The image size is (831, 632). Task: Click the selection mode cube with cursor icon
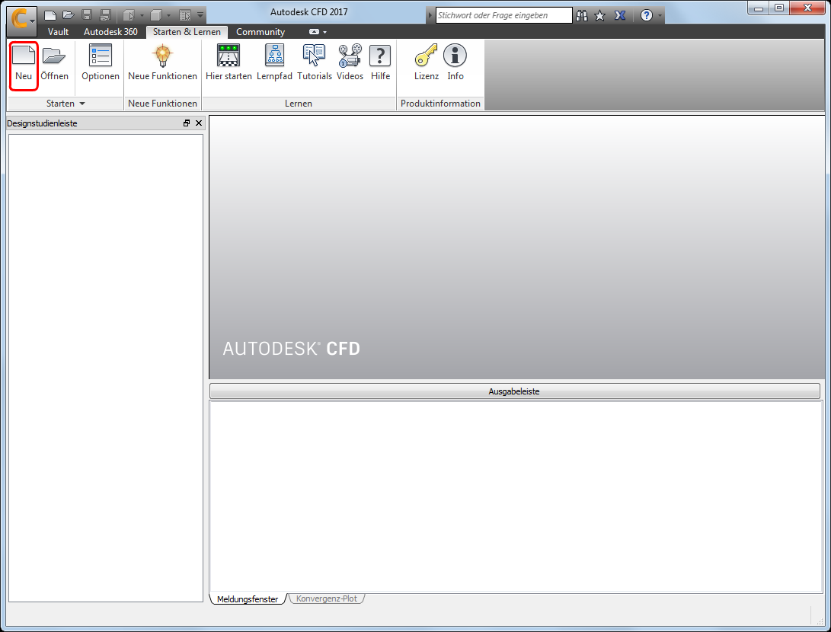coord(129,15)
